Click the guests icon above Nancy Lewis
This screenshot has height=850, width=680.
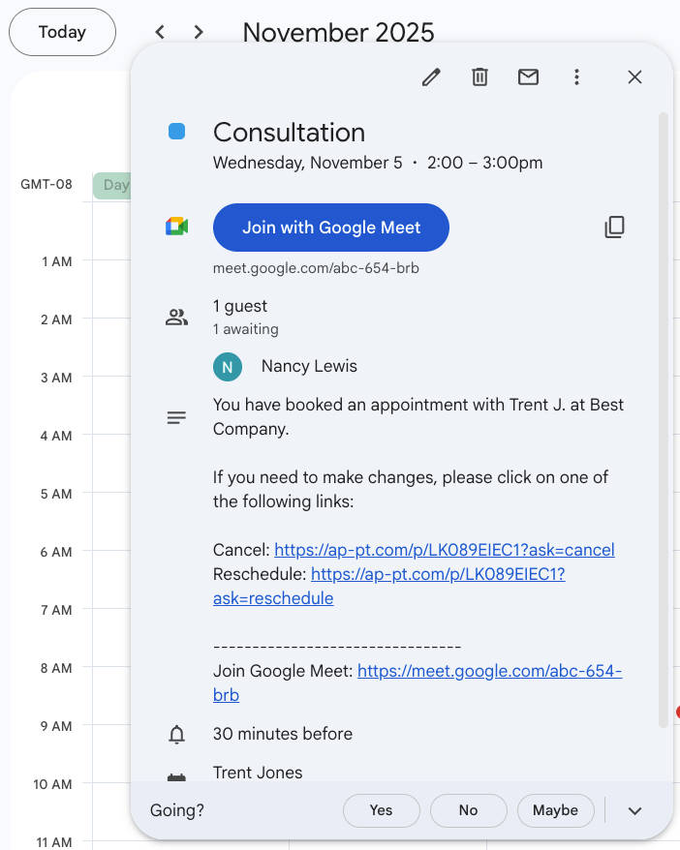pos(177,316)
